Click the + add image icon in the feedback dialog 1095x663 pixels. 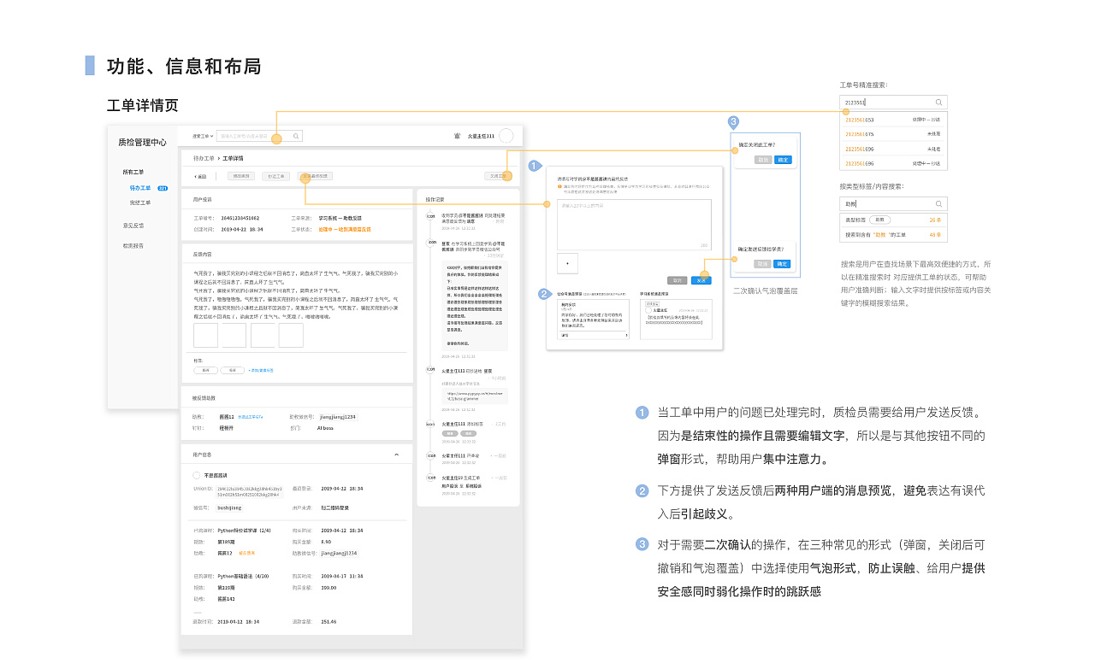[x=567, y=263]
